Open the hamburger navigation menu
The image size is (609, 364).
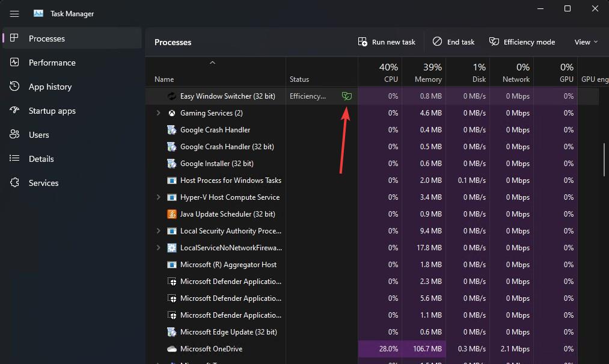14,13
